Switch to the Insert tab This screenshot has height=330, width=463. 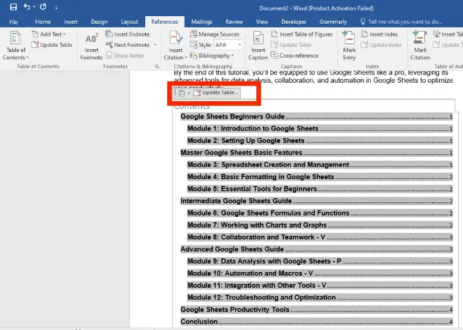[x=71, y=22]
